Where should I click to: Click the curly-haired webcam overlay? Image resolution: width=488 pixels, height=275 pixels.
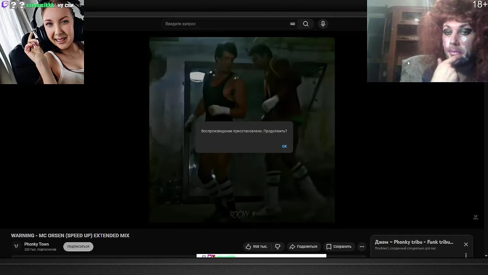[427, 41]
